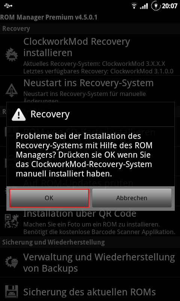The height and width of the screenshot is (301, 180).
Task: Tap the QR code icon
Action: click(x=12, y=221)
